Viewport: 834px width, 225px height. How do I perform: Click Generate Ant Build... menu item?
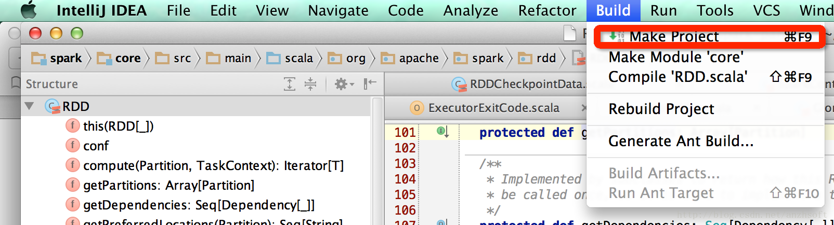pos(681,141)
